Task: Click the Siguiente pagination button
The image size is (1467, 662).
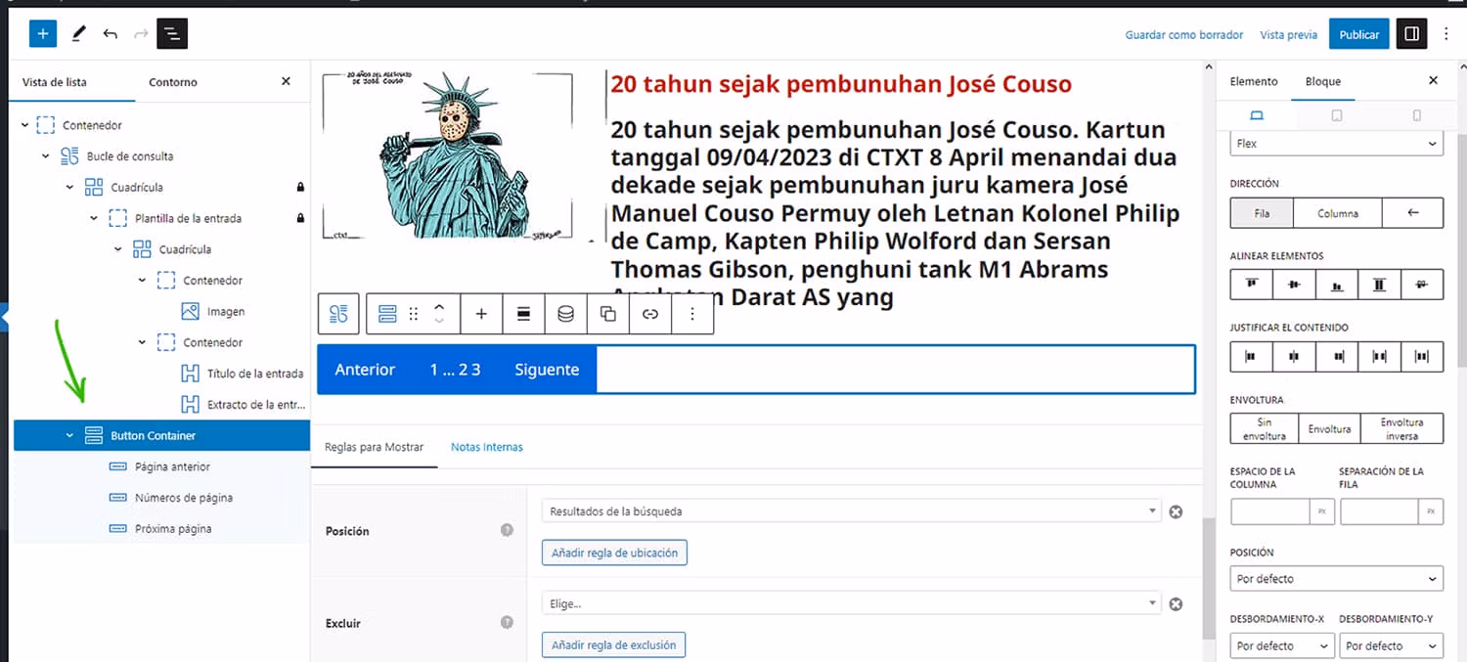Action: click(x=547, y=370)
